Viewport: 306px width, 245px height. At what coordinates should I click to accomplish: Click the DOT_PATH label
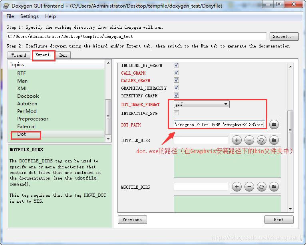coord(131,125)
